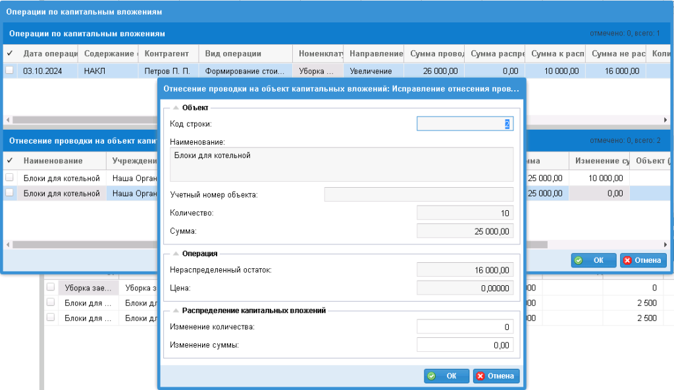The width and height of the screenshot is (674, 390).
Task: Click horizontal scrollbar of lower table
Action: [84, 244]
